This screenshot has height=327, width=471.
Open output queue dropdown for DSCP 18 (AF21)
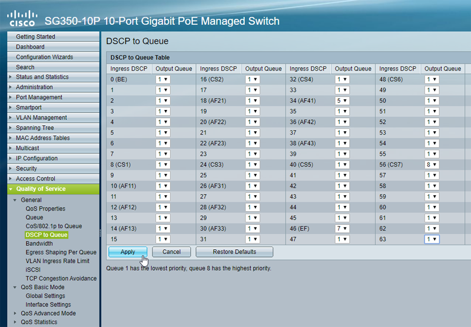[x=253, y=101]
